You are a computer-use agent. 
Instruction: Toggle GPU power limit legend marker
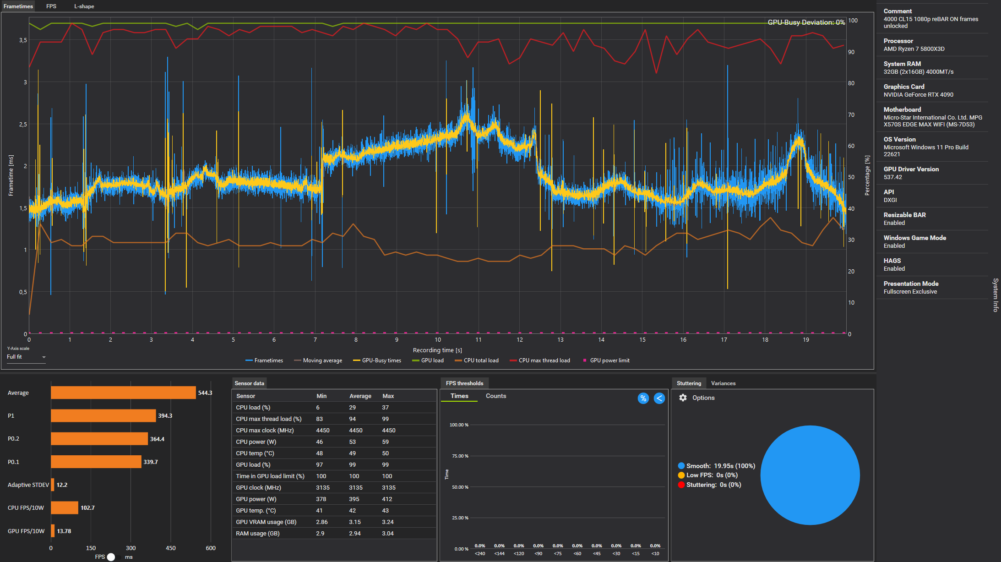click(x=585, y=360)
